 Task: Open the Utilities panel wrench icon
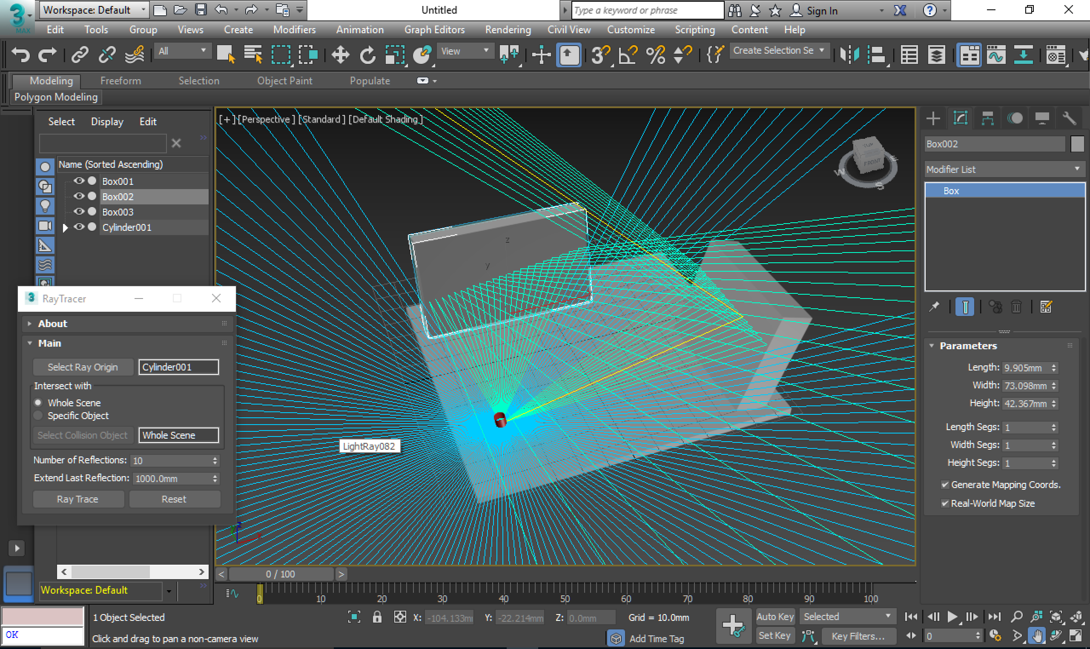pyautogui.click(x=1069, y=118)
